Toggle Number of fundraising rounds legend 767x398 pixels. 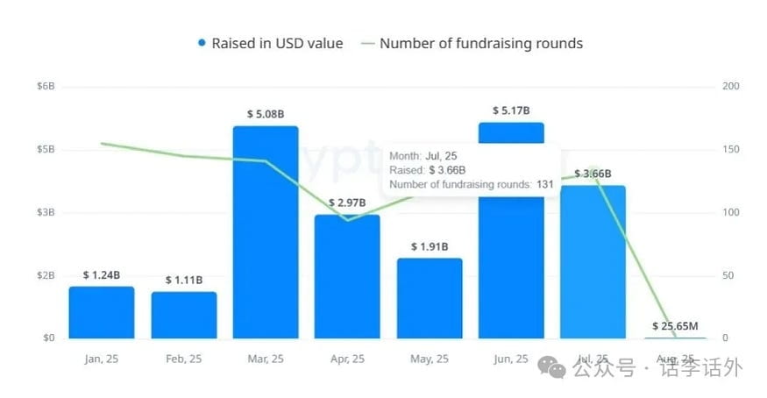pos(472,44)
